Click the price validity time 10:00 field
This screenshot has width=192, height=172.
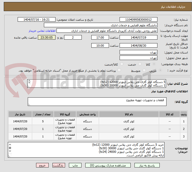100,46
